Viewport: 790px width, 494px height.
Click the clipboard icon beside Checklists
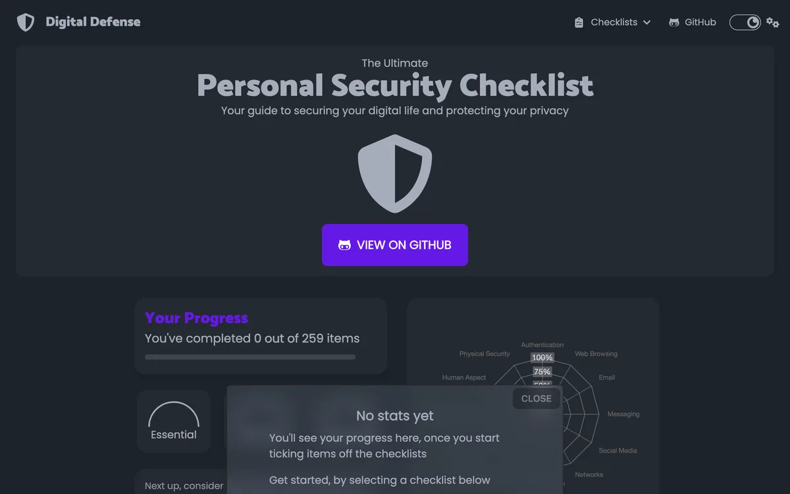click(579, 22)
